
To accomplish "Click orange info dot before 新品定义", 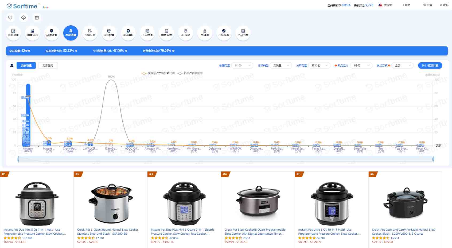I will [336, 66].
